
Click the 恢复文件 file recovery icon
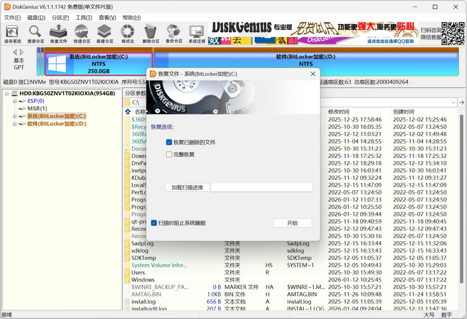pyautogui.click(x=58, y=33)
